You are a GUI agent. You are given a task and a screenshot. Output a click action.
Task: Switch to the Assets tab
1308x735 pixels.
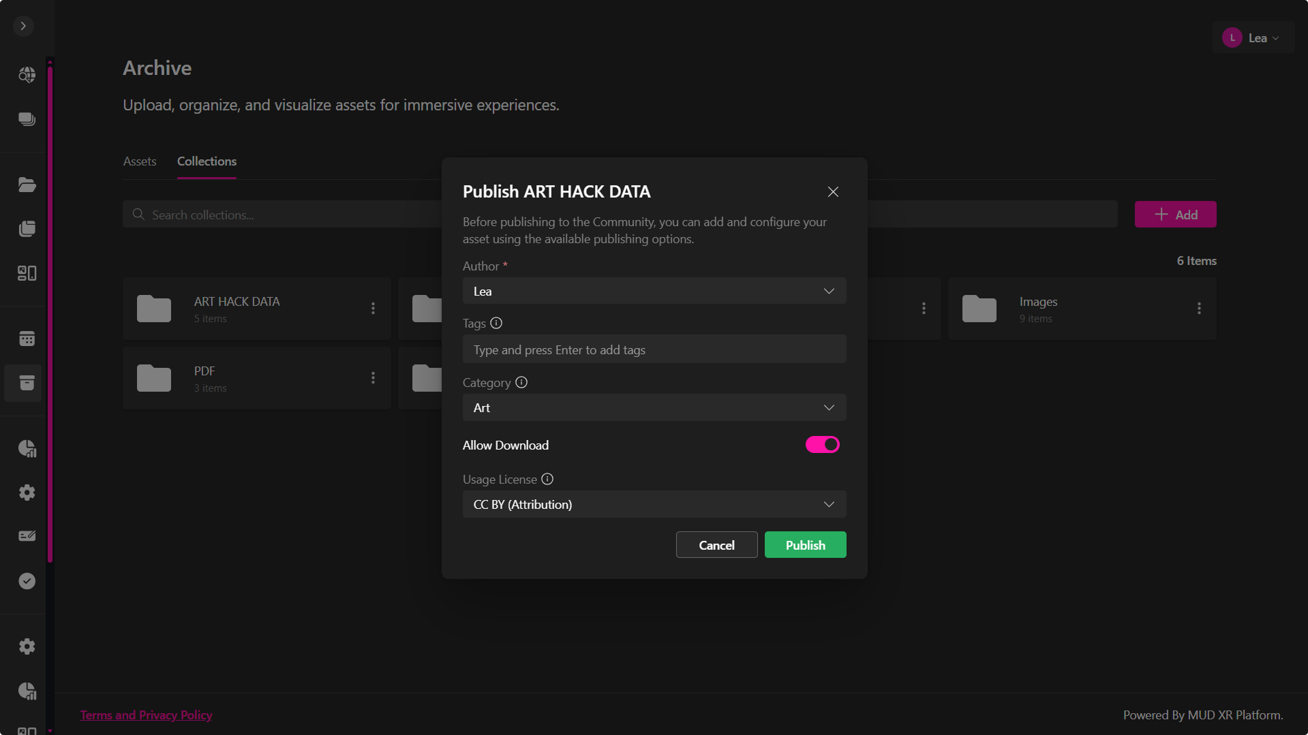[x=140, y=161]
